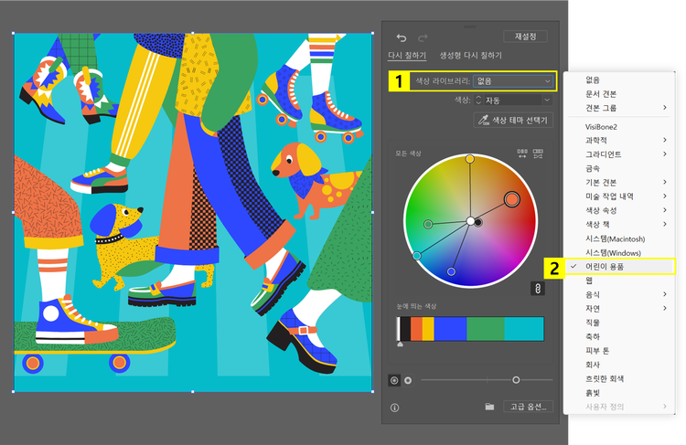Click the random color order icon
The height and width of the screenshot is (445, 686).
click(522, 153)
